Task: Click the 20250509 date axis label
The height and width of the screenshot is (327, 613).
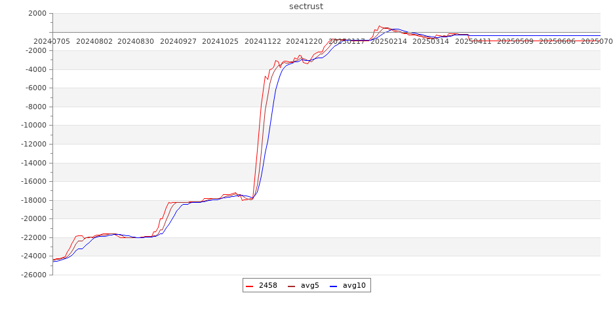Action: coord(515,41)
